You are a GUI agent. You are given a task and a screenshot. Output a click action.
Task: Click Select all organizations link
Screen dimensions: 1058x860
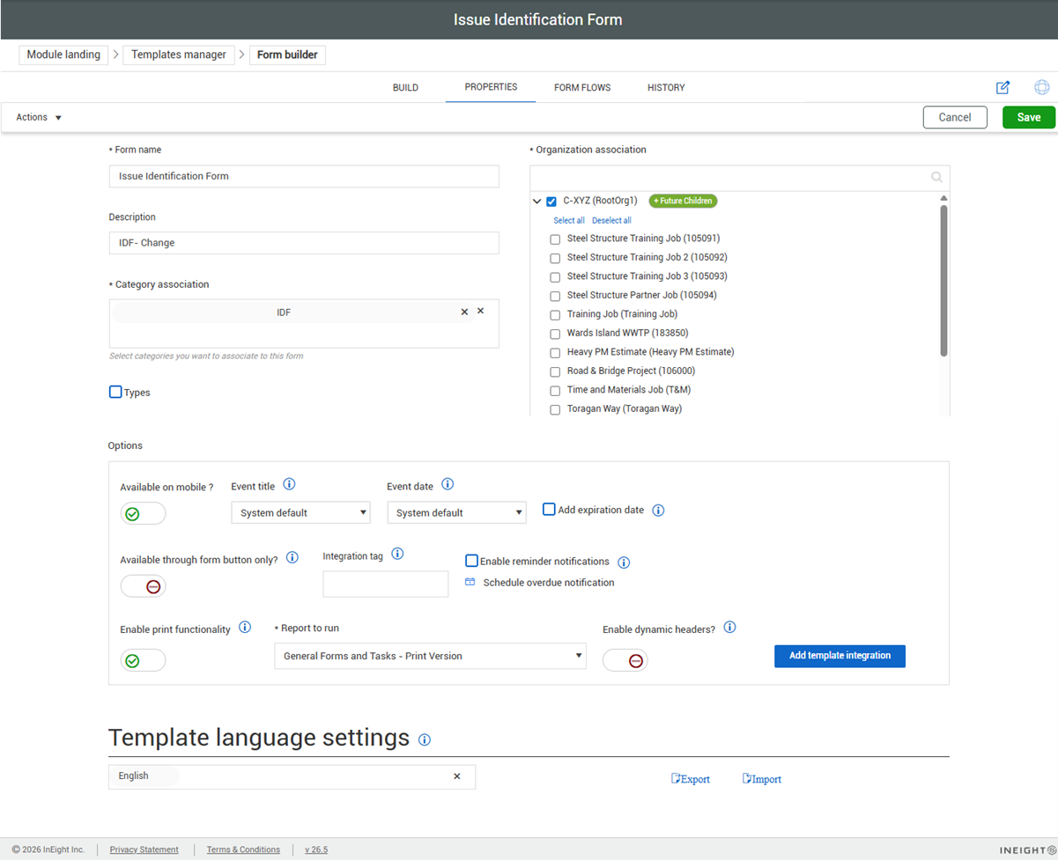[x=569, y=221]
